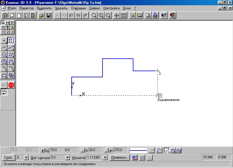Viewport: 233px width, 168px height.
Task: Open the Окно menu
Action: (127, 8)
